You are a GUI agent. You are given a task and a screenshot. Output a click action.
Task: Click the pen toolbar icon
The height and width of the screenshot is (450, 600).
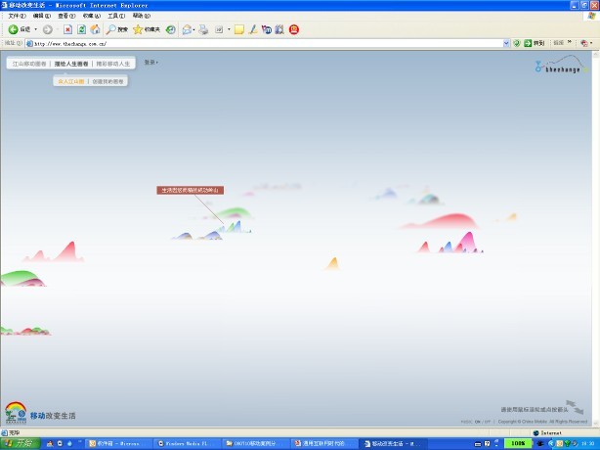252,29
